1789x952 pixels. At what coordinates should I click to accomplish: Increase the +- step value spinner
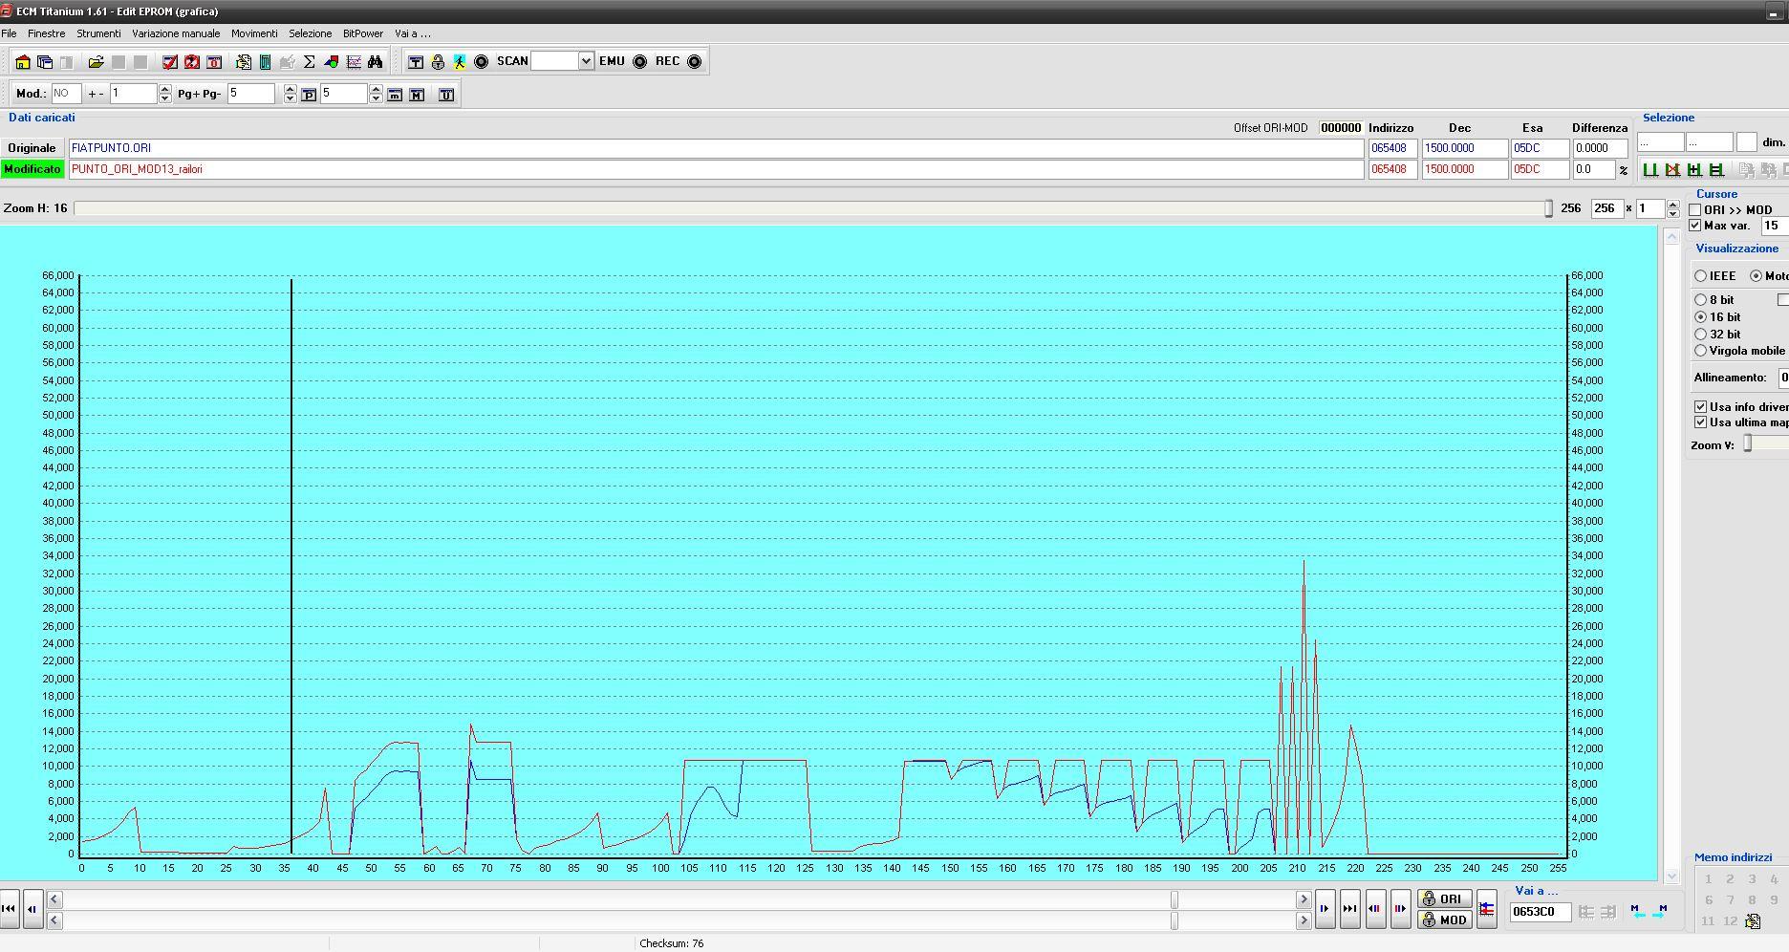[165, 90]
